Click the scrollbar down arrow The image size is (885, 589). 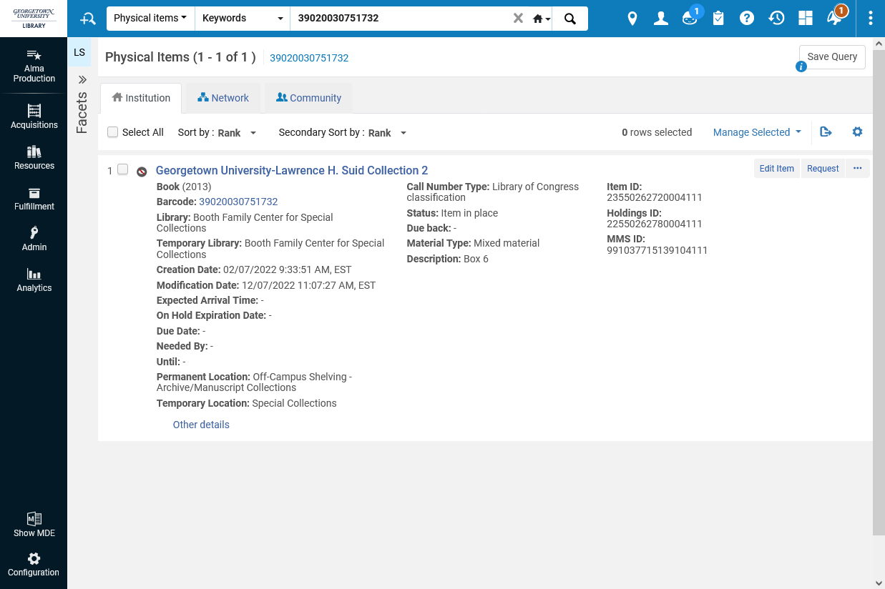pos(879,583)
